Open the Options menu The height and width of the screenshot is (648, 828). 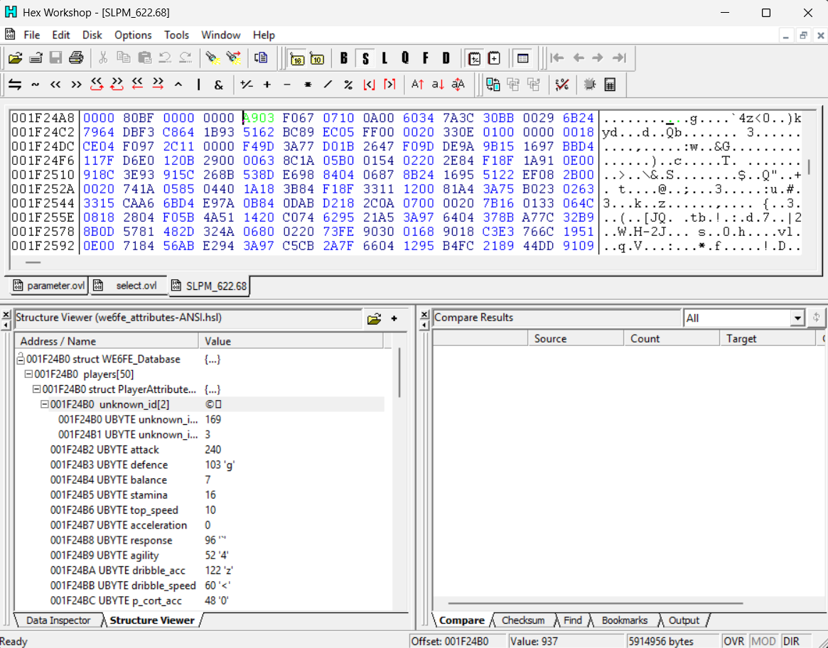pos(133,35)
